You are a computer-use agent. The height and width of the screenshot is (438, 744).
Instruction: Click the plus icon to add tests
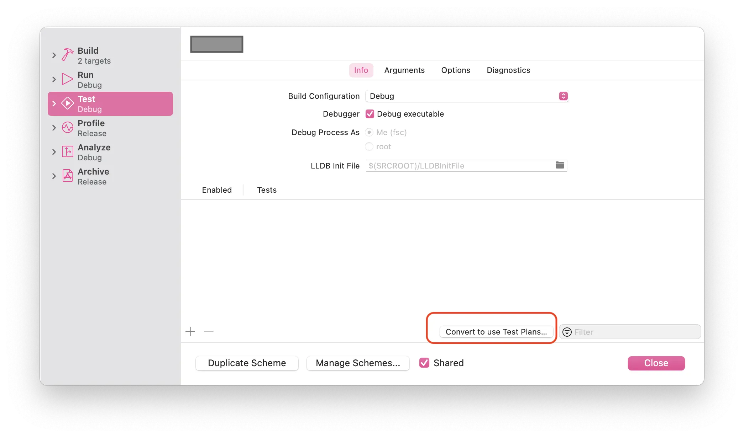[190, 332]
